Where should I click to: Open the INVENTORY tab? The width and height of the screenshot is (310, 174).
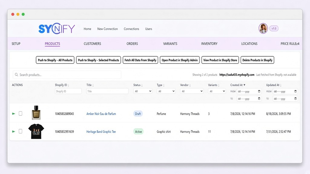pyautogui.click(x=209, y=43)
